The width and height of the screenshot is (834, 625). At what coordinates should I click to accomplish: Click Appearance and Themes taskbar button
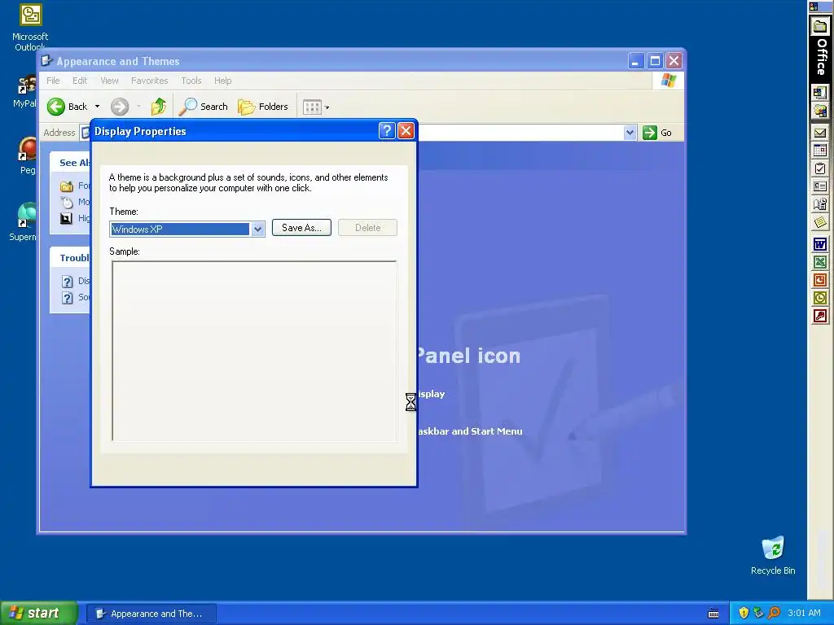151,614
